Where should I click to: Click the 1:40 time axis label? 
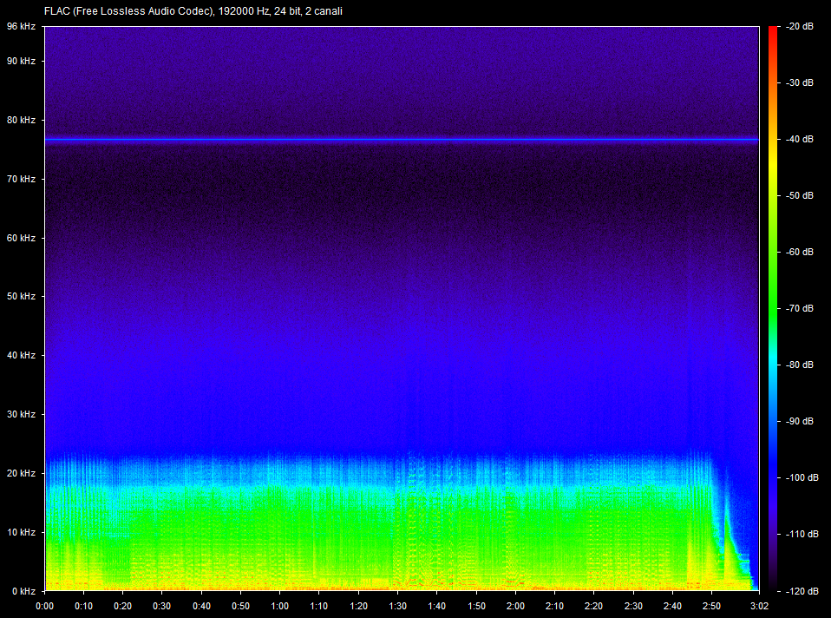pos(437,606)
